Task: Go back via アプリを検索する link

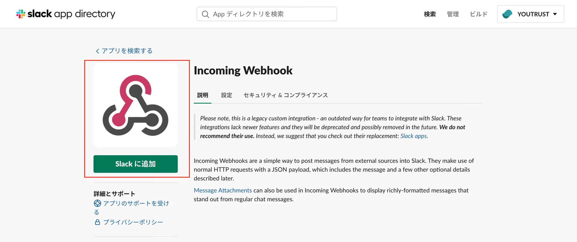Action: click(124, 51)
